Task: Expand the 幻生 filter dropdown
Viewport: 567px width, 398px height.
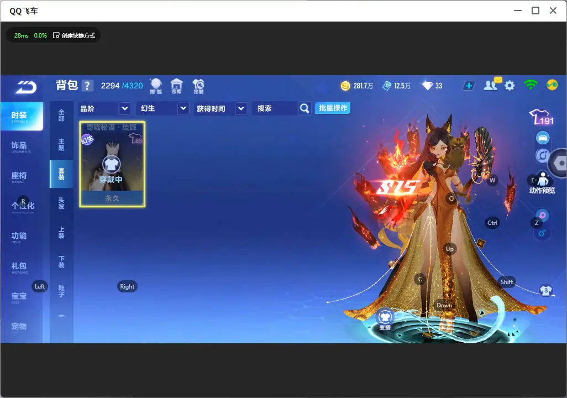Action: (x=183, y=108)
